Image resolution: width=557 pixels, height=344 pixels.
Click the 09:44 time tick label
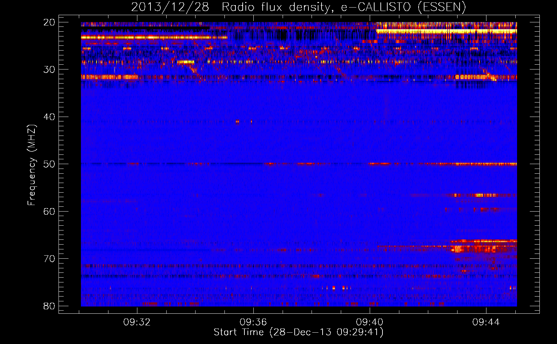coord(486,322)
